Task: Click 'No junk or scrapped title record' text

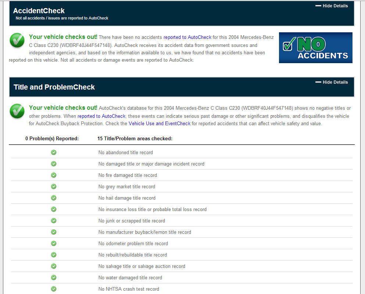Action: click(x=132, y=221)
